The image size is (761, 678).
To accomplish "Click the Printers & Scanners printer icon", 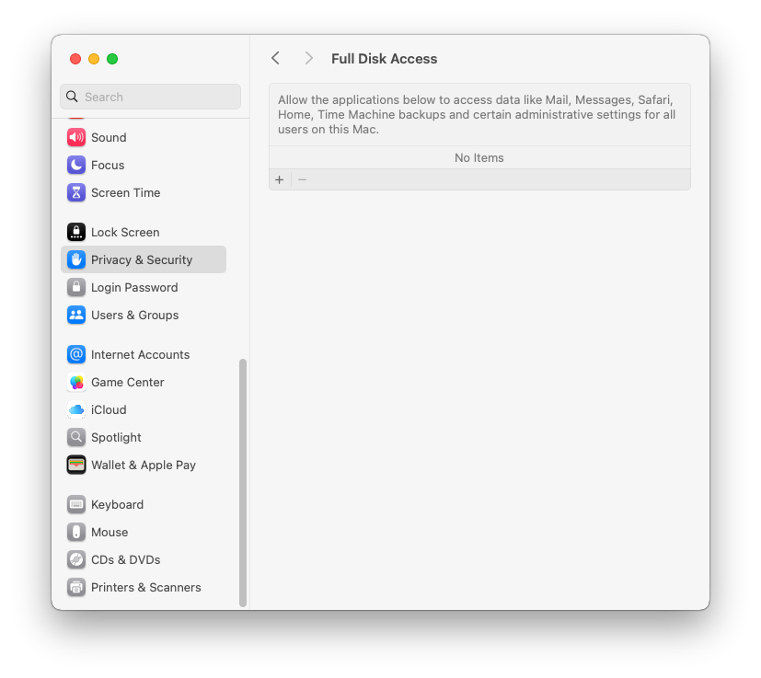I will pos(76,587).
